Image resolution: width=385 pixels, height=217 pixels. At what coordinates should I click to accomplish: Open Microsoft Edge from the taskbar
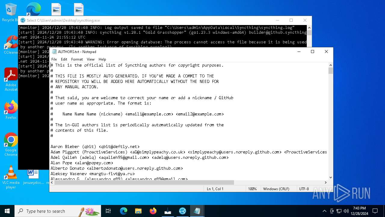pos(124,211)
